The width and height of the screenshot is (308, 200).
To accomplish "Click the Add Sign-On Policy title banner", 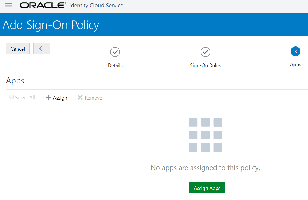I will [51, 25].
